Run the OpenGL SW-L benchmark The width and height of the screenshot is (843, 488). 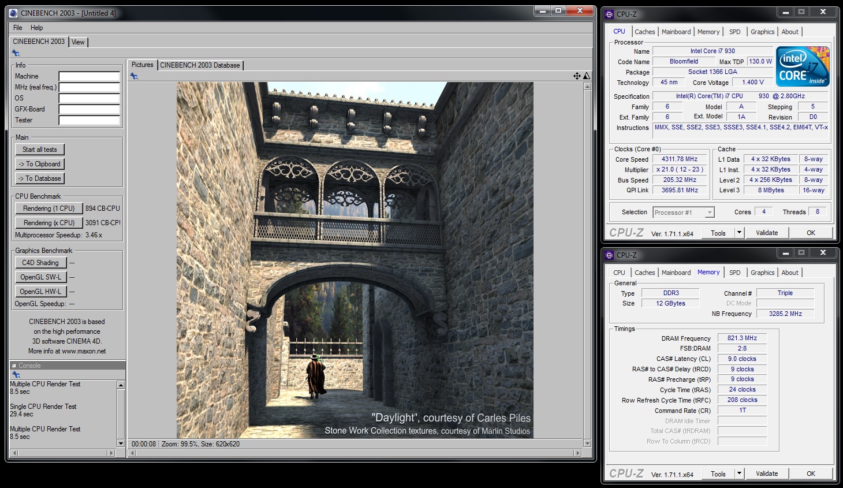(41, 277)
